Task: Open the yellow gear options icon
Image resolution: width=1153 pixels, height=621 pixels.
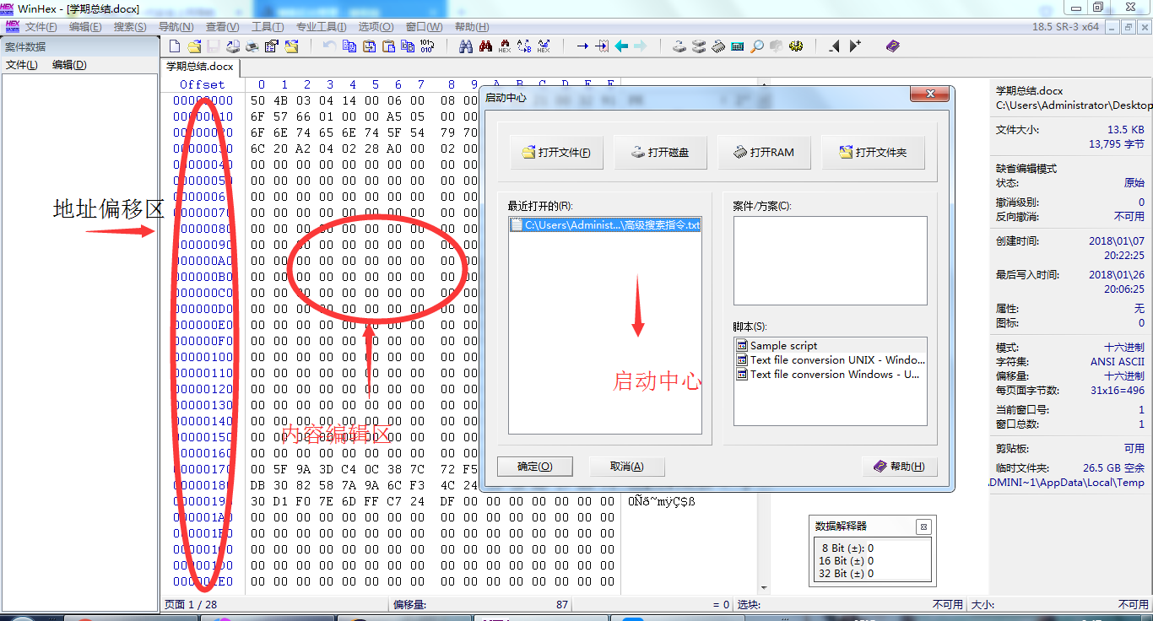Action: [796, 46]
